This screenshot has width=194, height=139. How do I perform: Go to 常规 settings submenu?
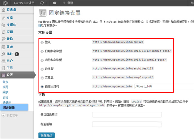5,82
